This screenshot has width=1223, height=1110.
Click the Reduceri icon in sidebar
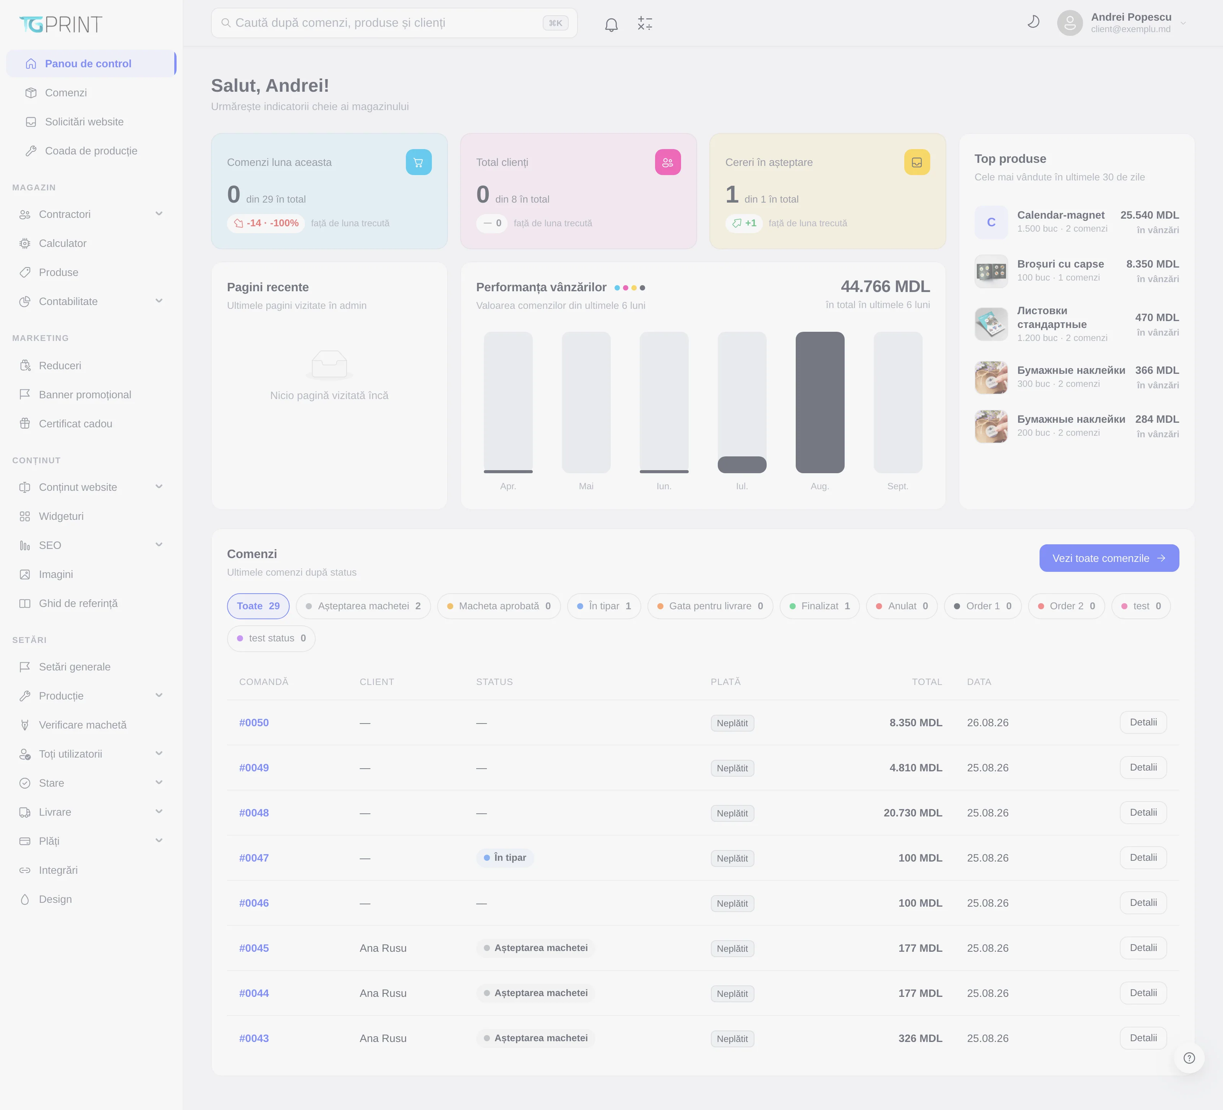25,366
